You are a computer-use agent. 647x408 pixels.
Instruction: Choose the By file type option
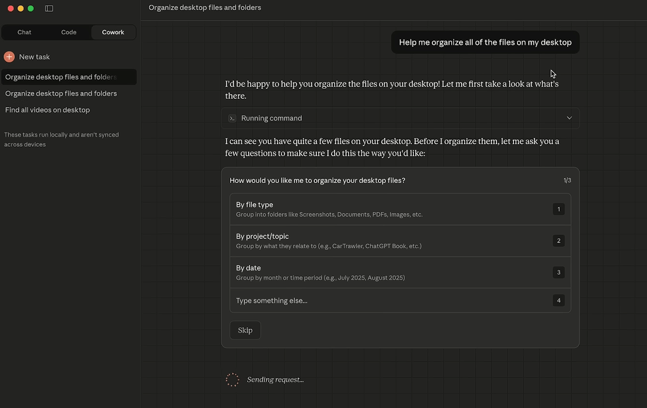tap(329, 209)
